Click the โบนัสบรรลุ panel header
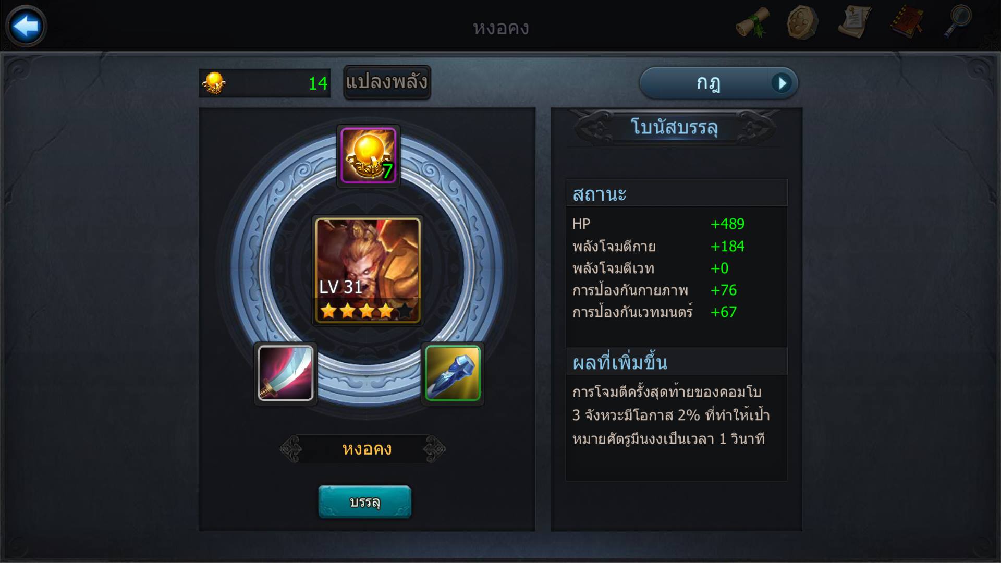 [x=675, y=127]
